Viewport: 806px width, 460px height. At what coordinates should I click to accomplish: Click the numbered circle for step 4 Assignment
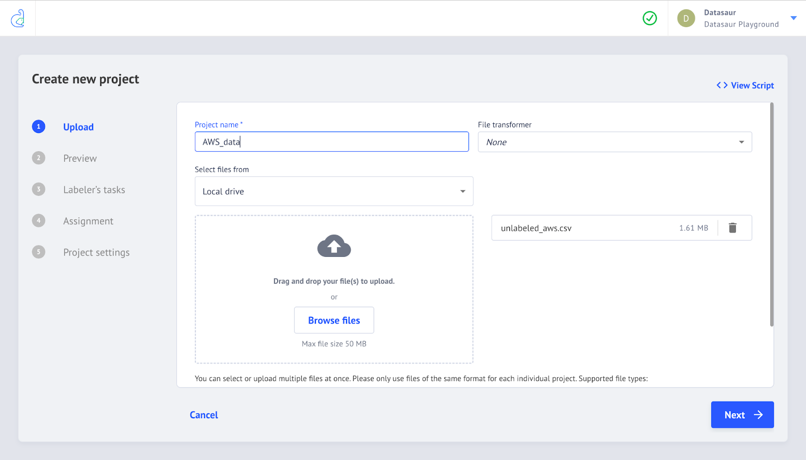tap(39, 221)
